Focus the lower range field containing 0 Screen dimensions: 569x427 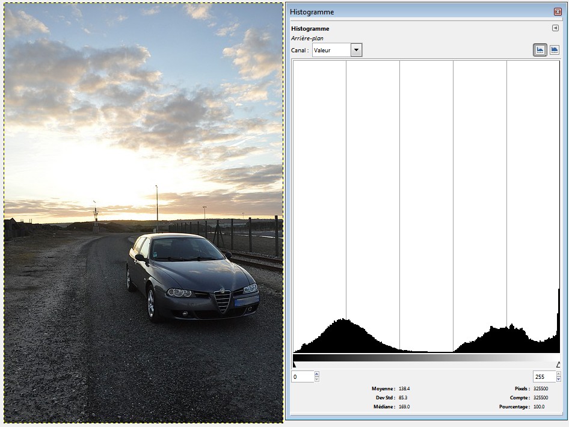[303, 376]
